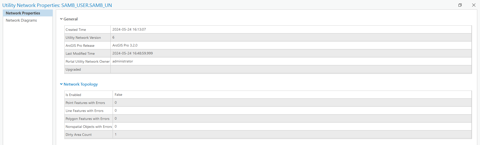Click the Network Topology section heading

coord(81,84)
